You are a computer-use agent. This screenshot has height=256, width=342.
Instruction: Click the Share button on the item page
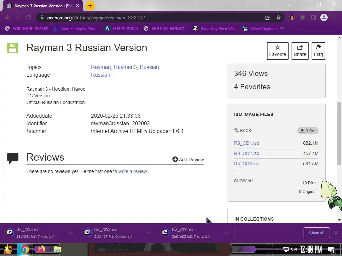click(300, 51)
